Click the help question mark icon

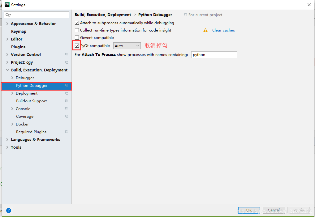(x=9, y=211)
